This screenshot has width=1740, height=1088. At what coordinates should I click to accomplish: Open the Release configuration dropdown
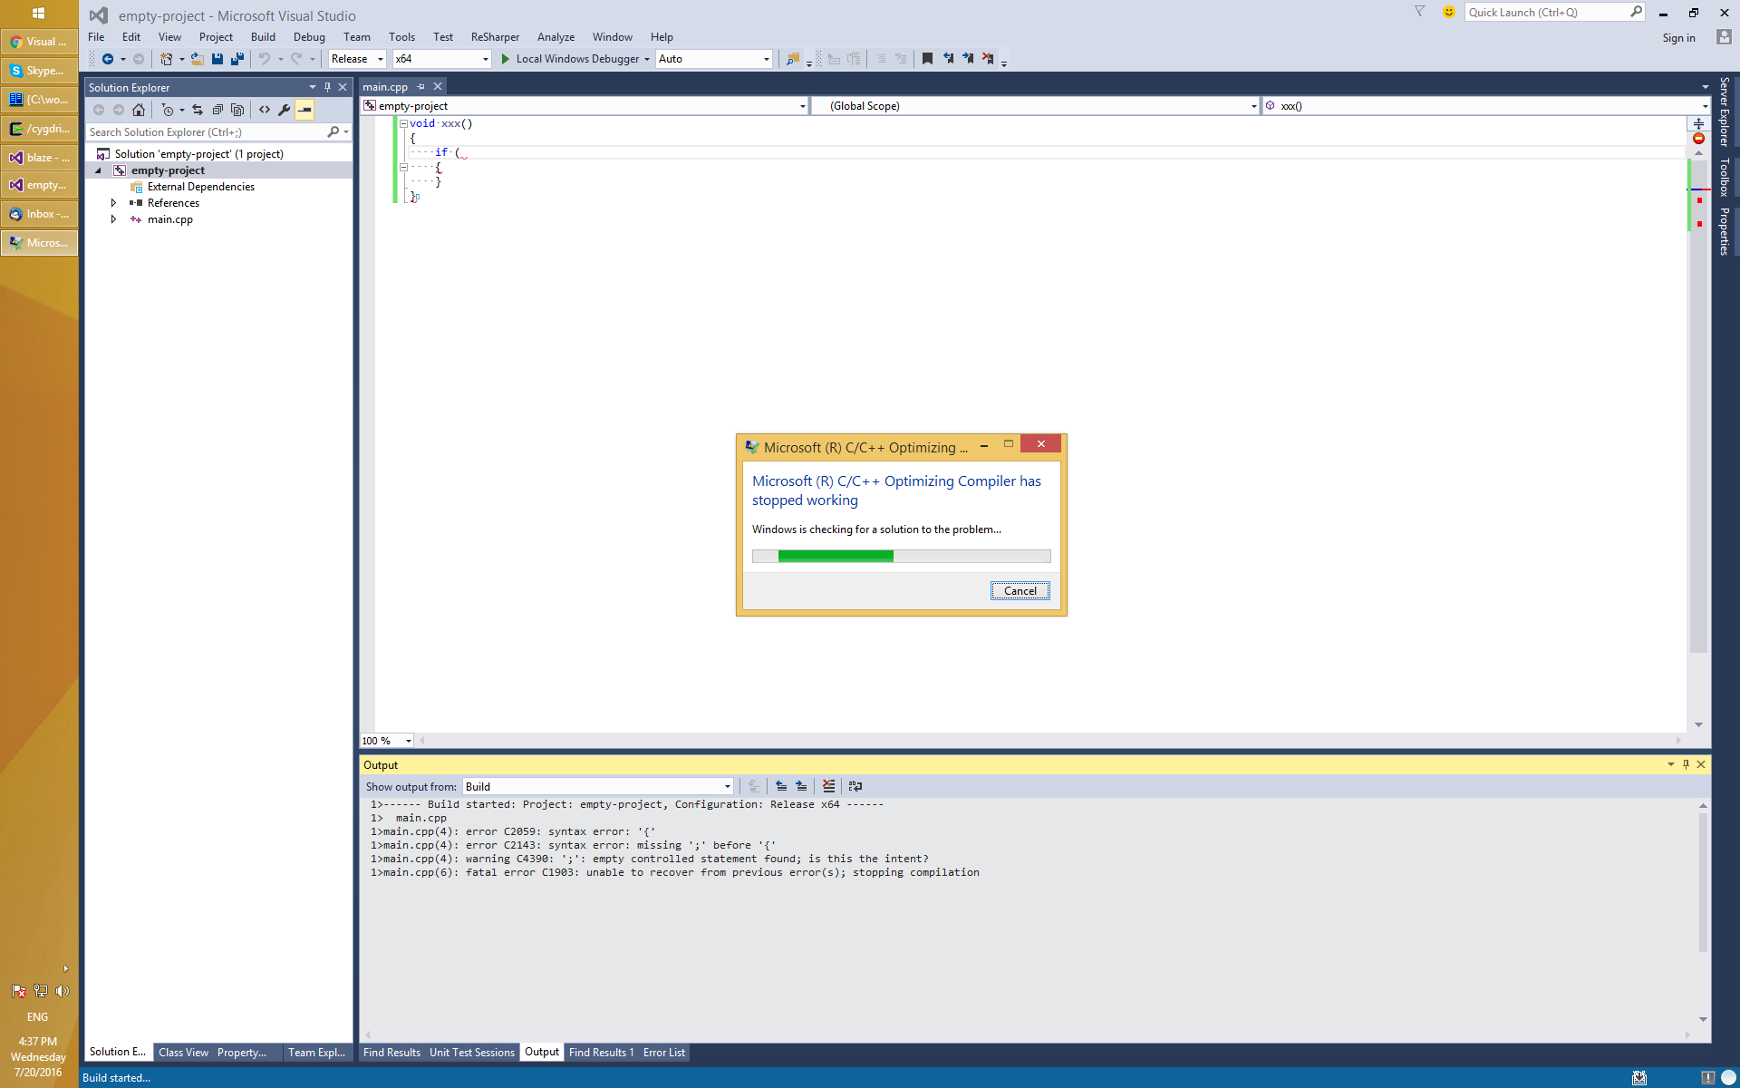357,59
